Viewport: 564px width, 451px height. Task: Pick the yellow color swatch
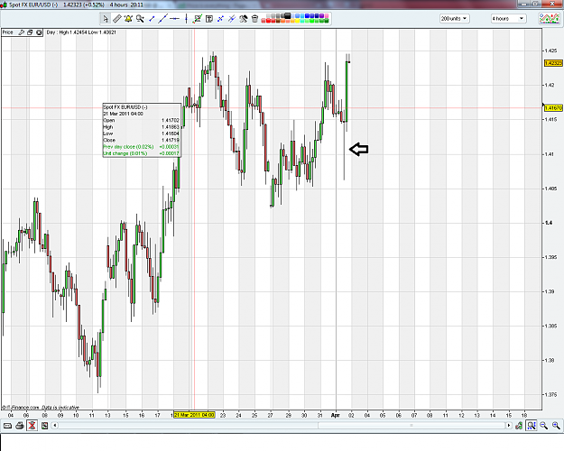tap(297, 21)
